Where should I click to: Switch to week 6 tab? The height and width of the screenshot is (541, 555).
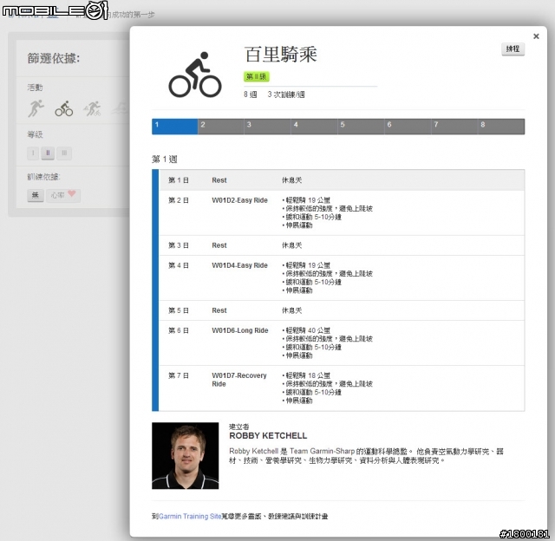408,127
